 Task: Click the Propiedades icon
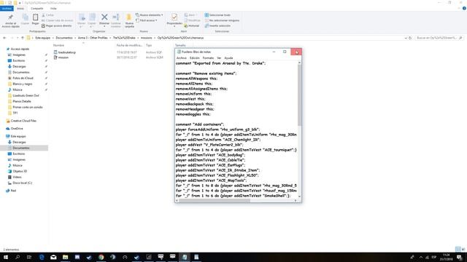pos(174,17)
